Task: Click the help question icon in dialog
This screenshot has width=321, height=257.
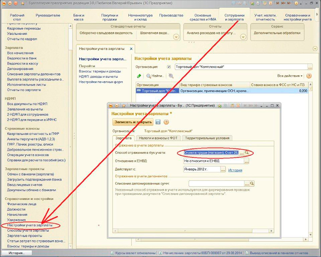Action: pyautogui.click(x=166, y=122)
